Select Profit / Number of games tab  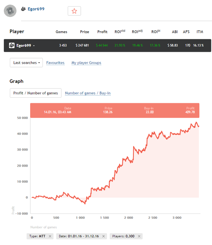35,93
